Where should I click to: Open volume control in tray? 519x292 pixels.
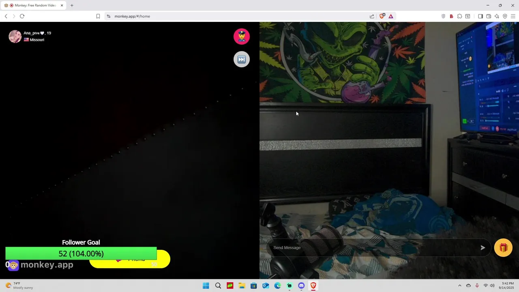pyautogui.click(x=492, y=286)
